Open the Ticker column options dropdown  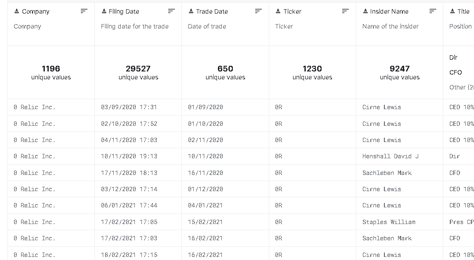(x=345, y=11)
